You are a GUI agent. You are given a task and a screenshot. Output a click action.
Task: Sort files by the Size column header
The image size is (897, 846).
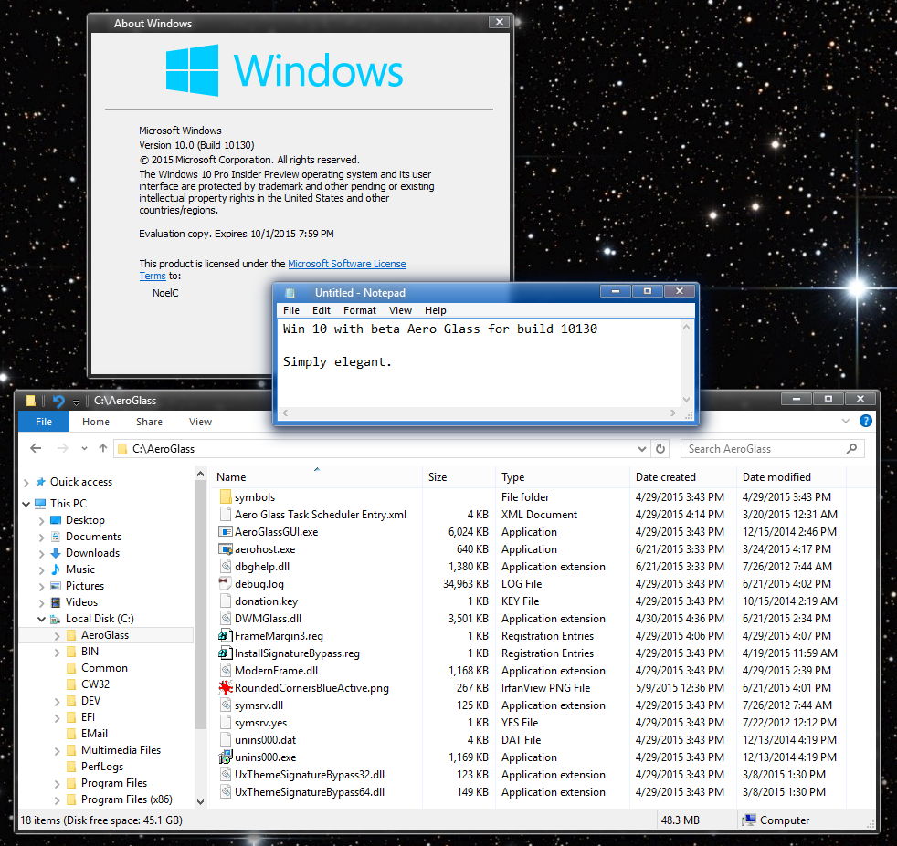(x=459, y=476)
